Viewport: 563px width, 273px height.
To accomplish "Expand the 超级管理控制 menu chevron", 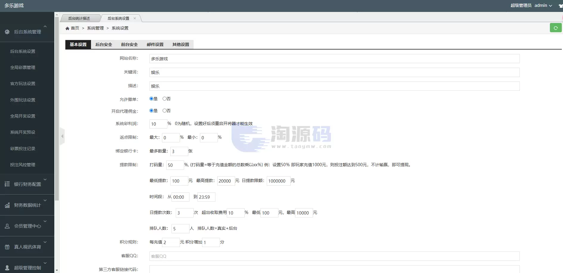I will pyautogui.click(x=45, y=263).
